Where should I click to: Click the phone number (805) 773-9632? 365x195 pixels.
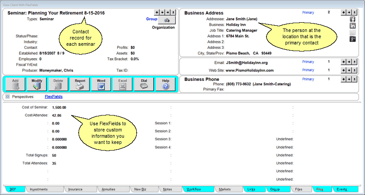tap(238, 84)
